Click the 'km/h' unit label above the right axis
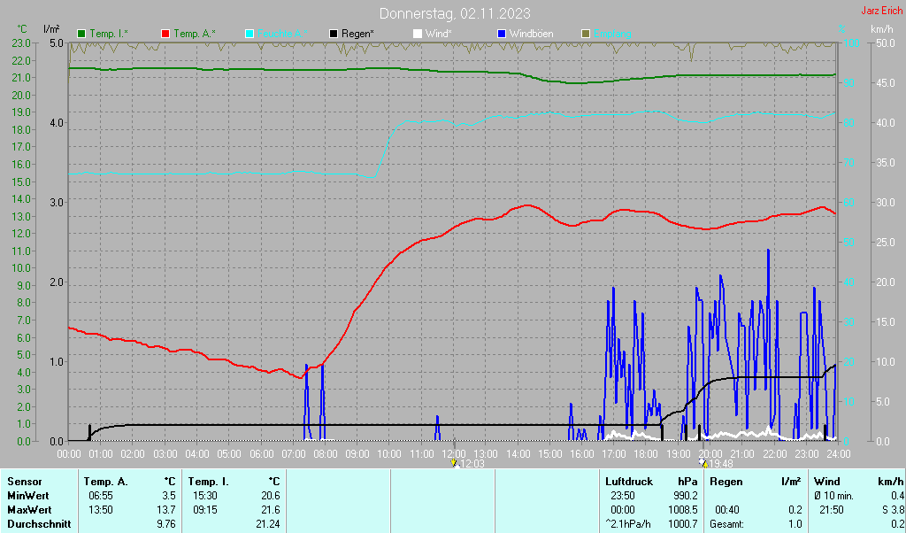This screenshot has width=906, height=533. [x=882, y=29]
